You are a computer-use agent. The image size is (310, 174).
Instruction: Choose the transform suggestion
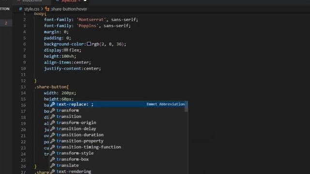118,110
